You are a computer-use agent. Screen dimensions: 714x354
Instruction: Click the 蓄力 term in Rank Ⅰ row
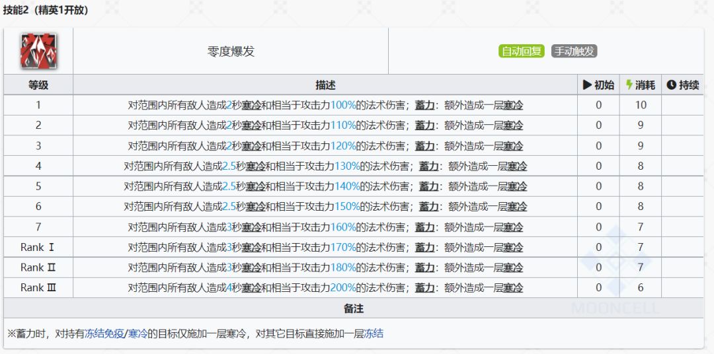coord(424,248)
